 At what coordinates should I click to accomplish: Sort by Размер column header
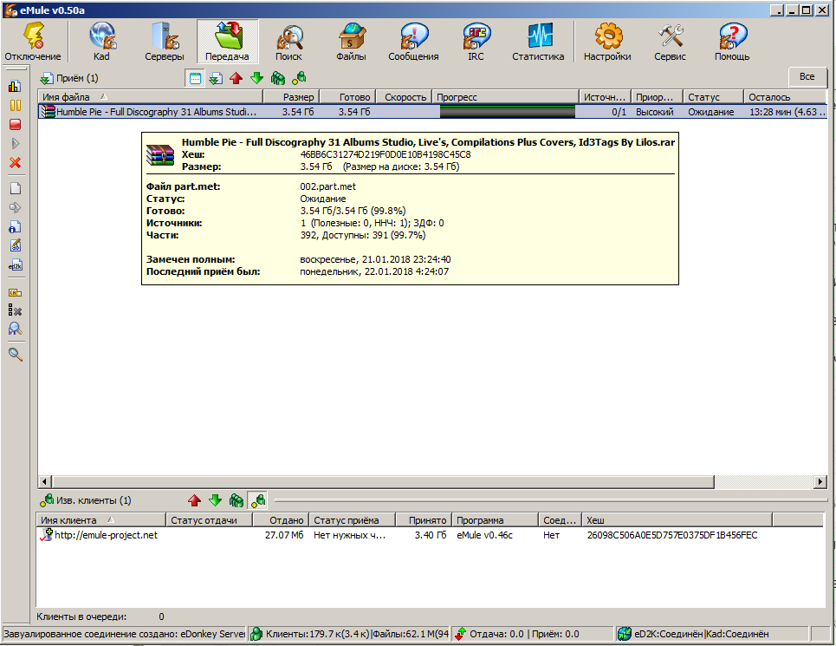(x=291, y=97)
